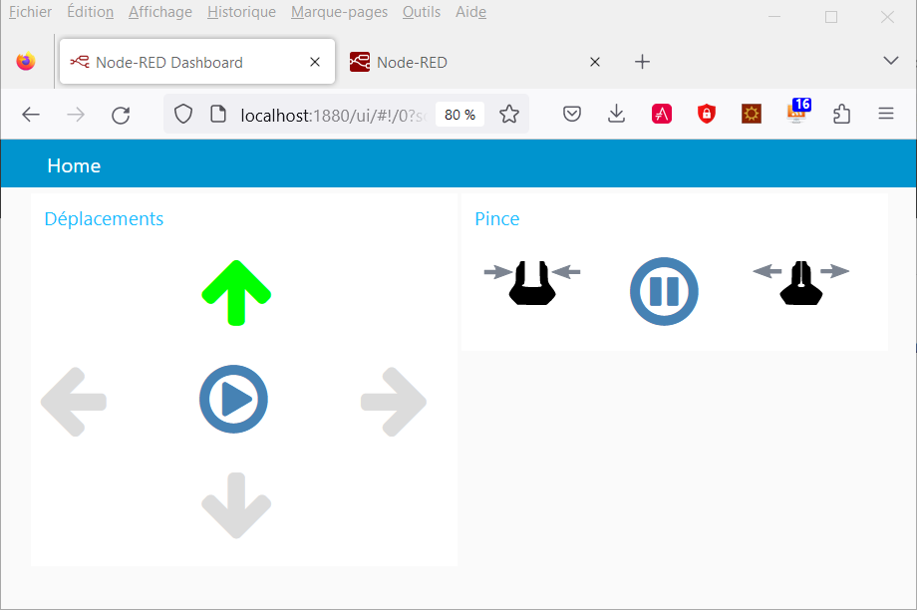Open the Édition menu
The width and height of the screenshot is (917, 610).
(90, 12)
